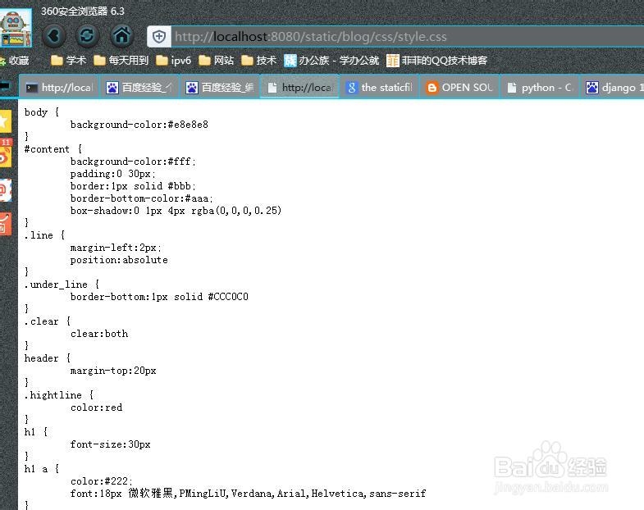Click the robot avatar icon

click(x=16, y=28)
